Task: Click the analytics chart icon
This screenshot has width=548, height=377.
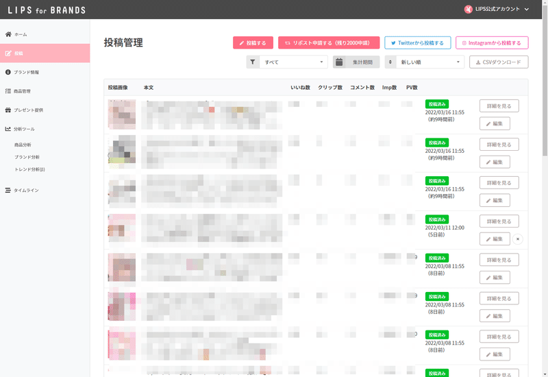Action: pyautogui.click(x=8, y=129)
